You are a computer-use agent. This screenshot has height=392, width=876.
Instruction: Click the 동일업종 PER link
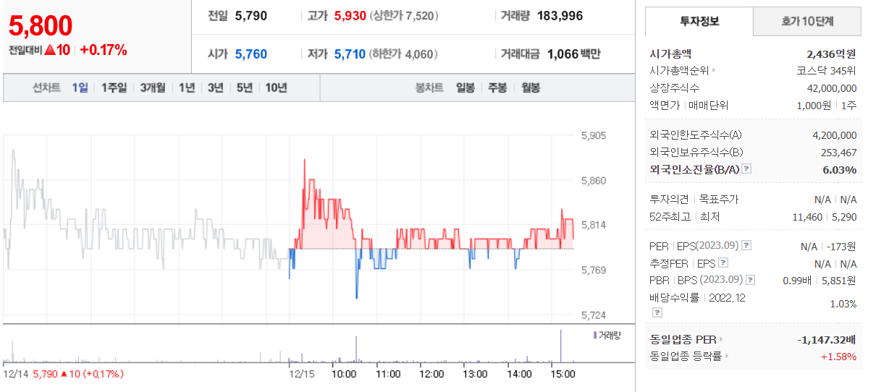tap(683, 339)
